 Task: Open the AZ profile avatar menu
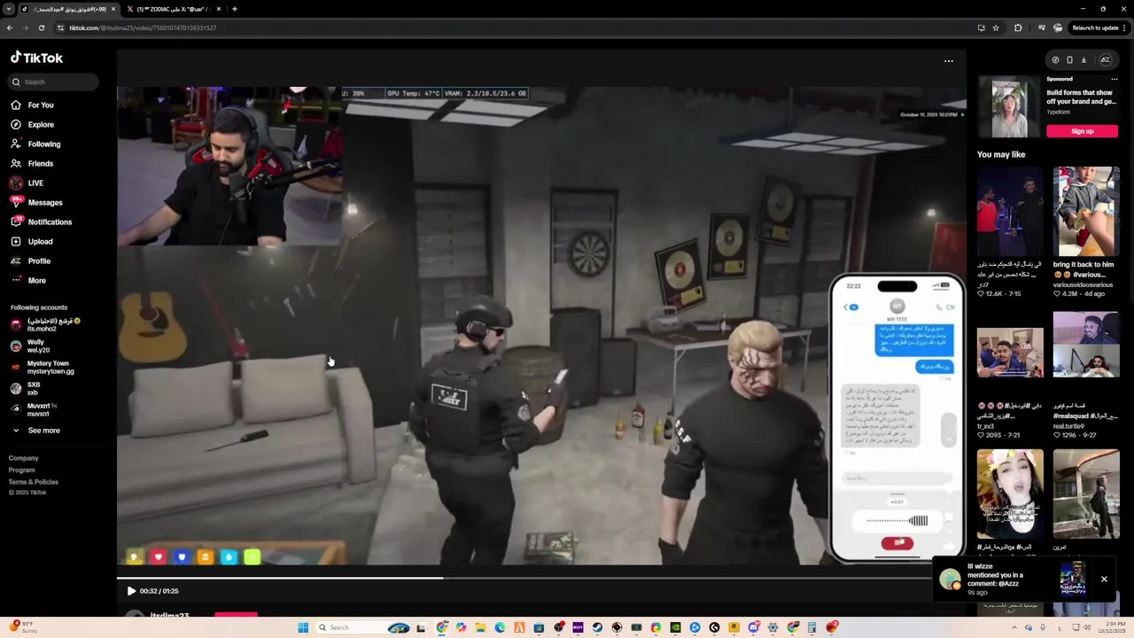click(1105, 60)
